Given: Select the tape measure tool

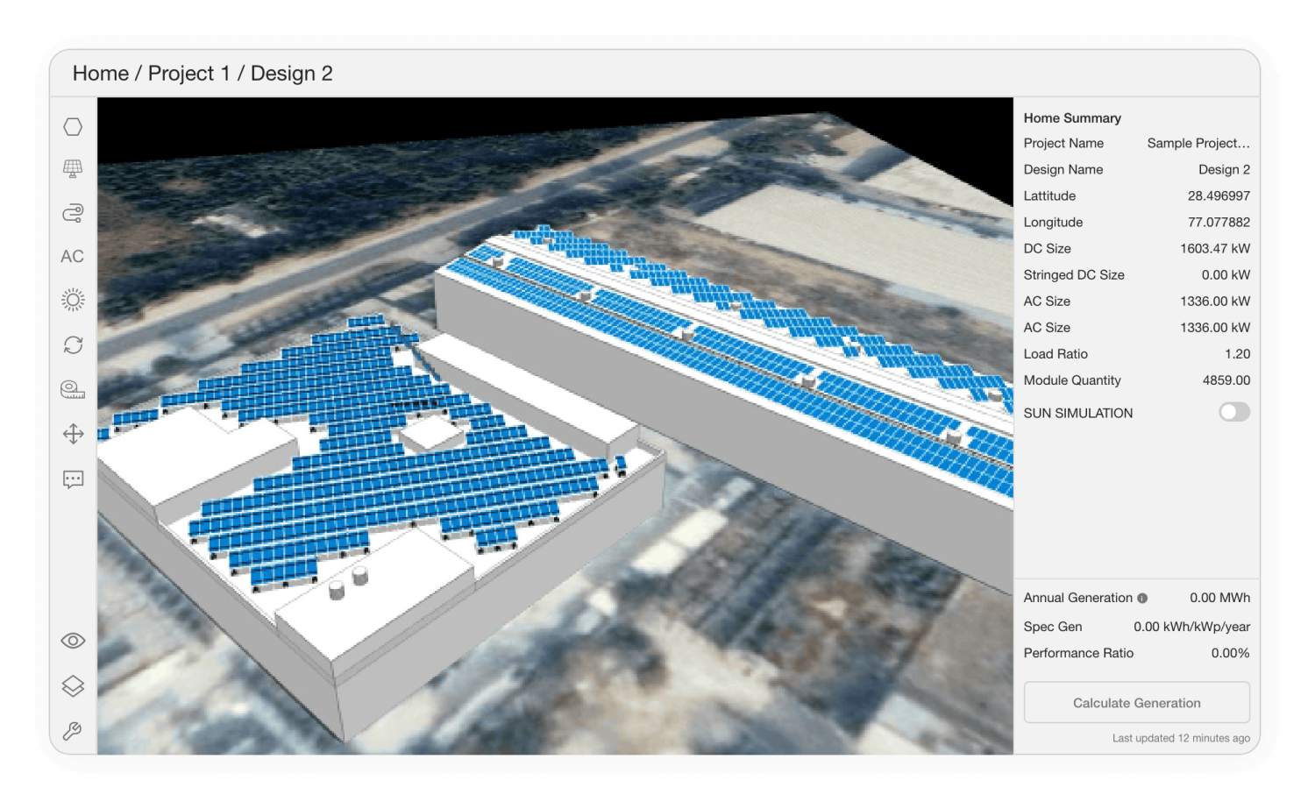Looking at the screenshot, I should tap(73, 389).
